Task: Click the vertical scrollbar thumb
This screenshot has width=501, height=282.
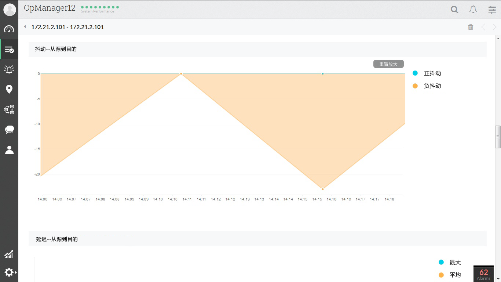Action: pos(498,137)
